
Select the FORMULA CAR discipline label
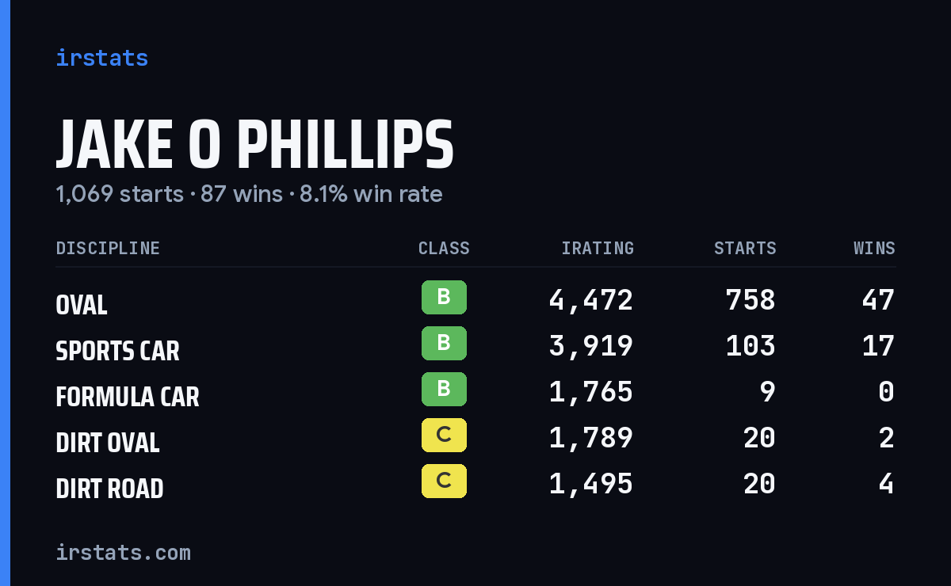[128, 397]
